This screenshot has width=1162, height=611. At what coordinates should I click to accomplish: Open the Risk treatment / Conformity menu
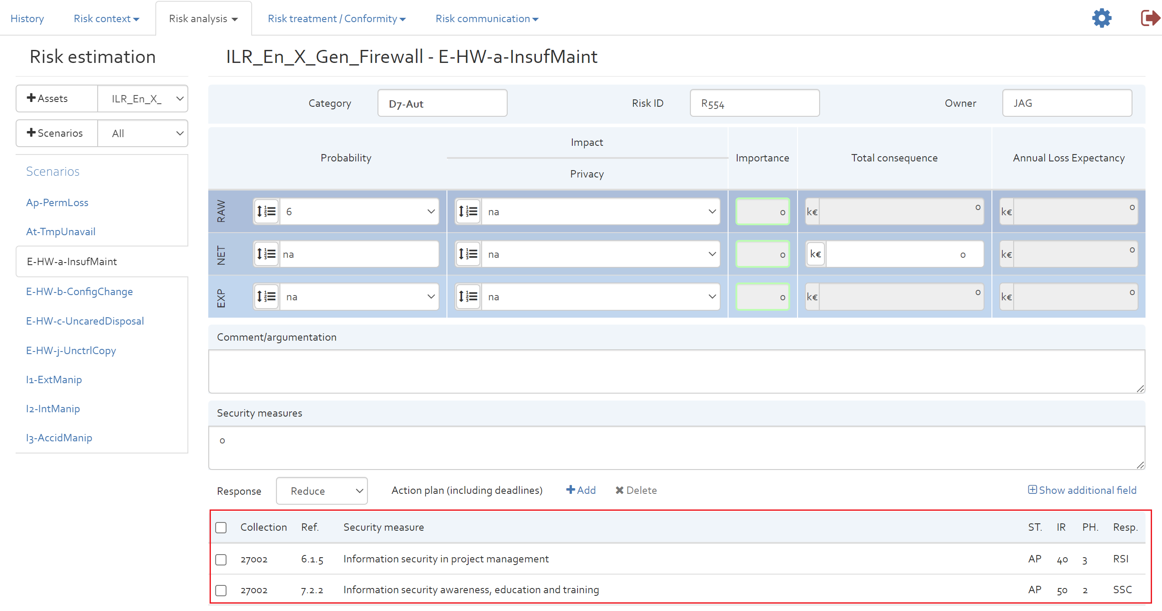337,19
